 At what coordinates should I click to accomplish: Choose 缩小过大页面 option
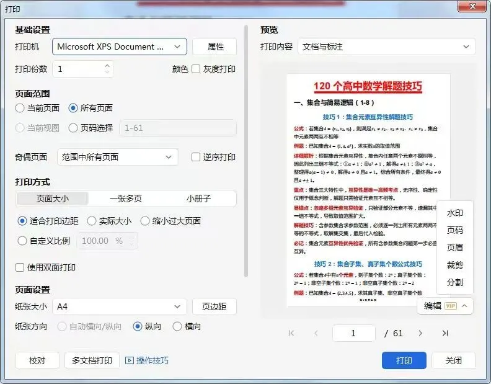(x=144, y=221)
